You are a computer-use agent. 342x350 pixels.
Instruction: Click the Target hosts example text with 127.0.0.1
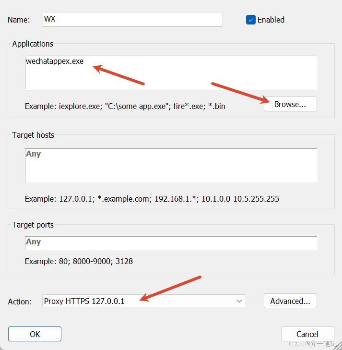click(x=152, y=199)
